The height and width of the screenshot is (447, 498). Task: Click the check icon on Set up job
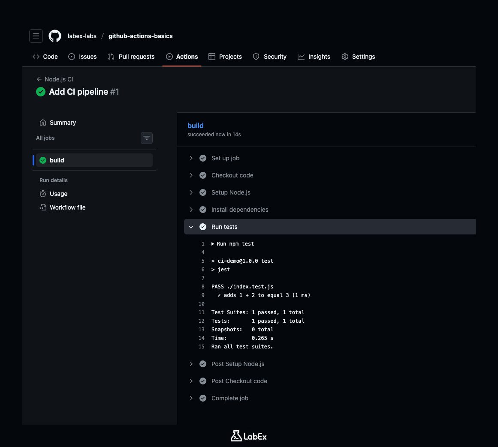203,158
